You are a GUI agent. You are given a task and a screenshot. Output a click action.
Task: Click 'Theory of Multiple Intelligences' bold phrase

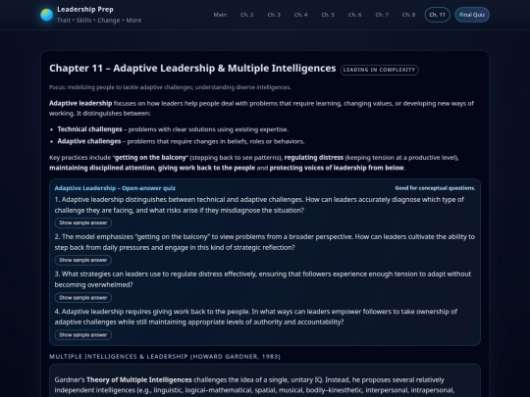[139, 379]
